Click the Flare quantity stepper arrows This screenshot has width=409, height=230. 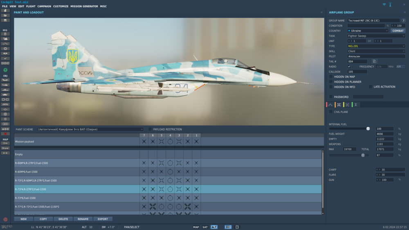tap(378, 175)
